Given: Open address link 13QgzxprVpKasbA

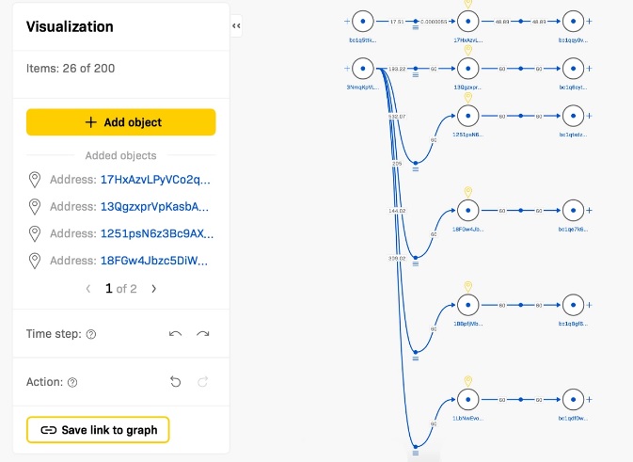Looking at the screenshot, I should pos(154,207).
